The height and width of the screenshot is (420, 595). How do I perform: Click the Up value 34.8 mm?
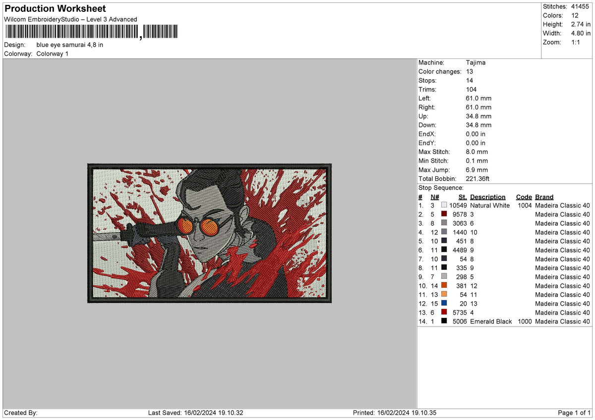pyautogui.click(x=478, y=116)
